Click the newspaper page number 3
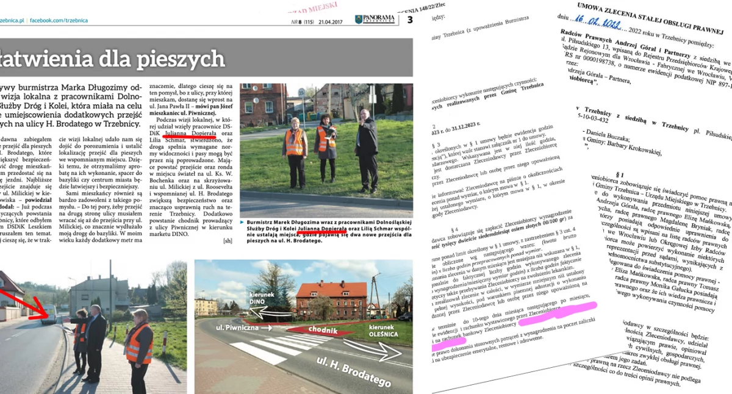The width and height of the screenshot is (732, 394). [x=410, y=20]
